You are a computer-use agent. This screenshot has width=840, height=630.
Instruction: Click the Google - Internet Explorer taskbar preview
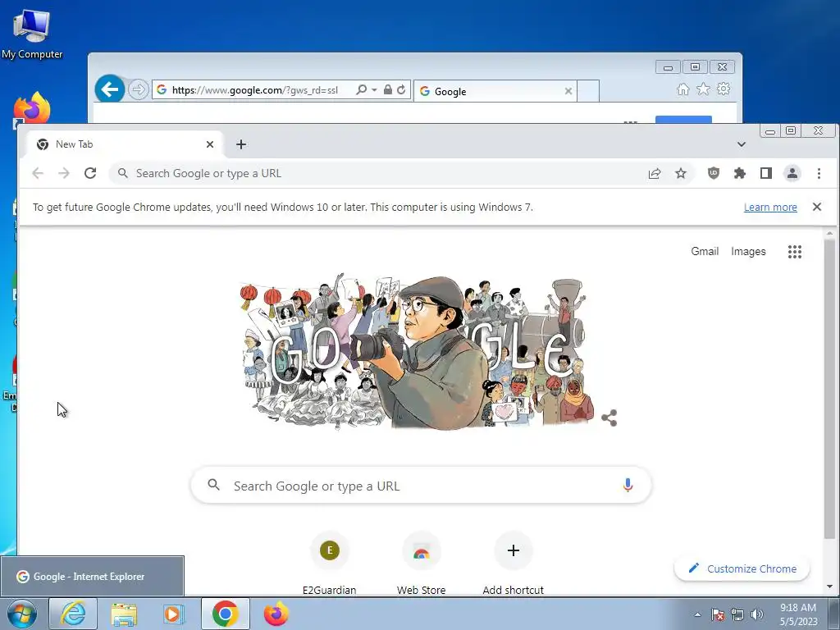(x=92, y=576)
